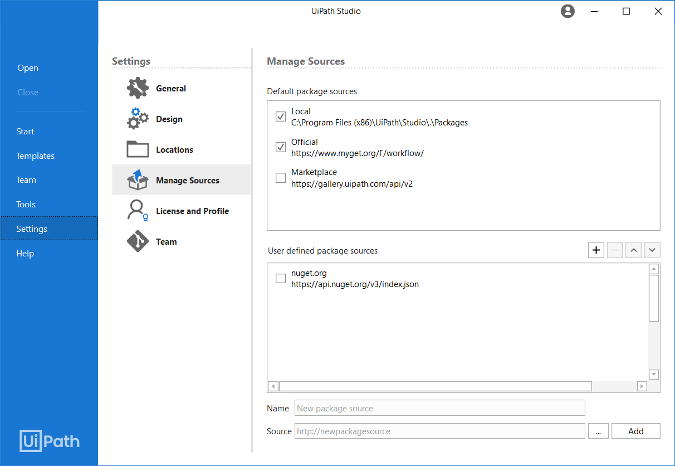Screen dimensions: 675x466
Task: Click the Manage Sources box icon
Action: (x=138, y=180)
